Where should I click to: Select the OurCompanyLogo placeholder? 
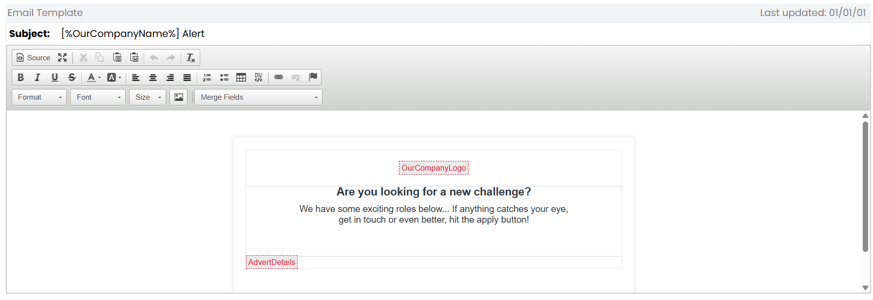[434, 168]
